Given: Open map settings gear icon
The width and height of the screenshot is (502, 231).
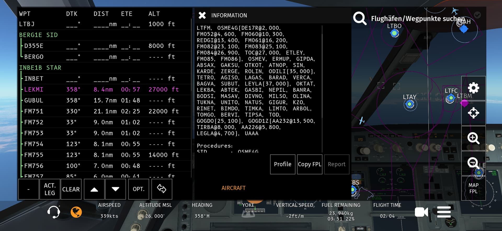Looking at the screenshot, I should pos(474,88).
